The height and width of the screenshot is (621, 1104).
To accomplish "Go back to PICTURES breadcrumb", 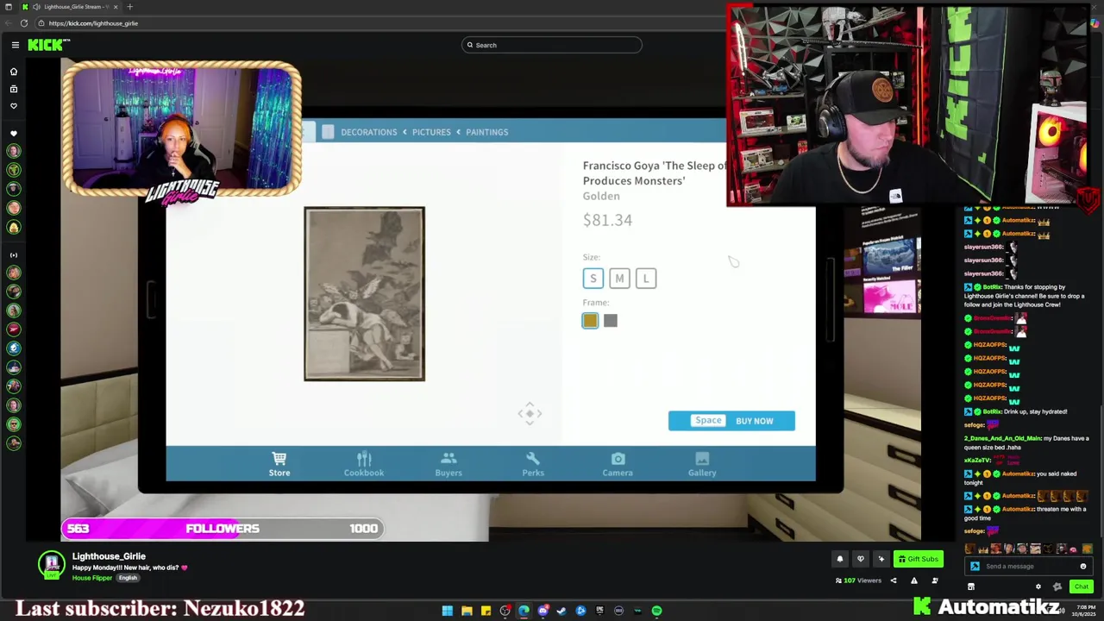I will [x=431, y=132].
